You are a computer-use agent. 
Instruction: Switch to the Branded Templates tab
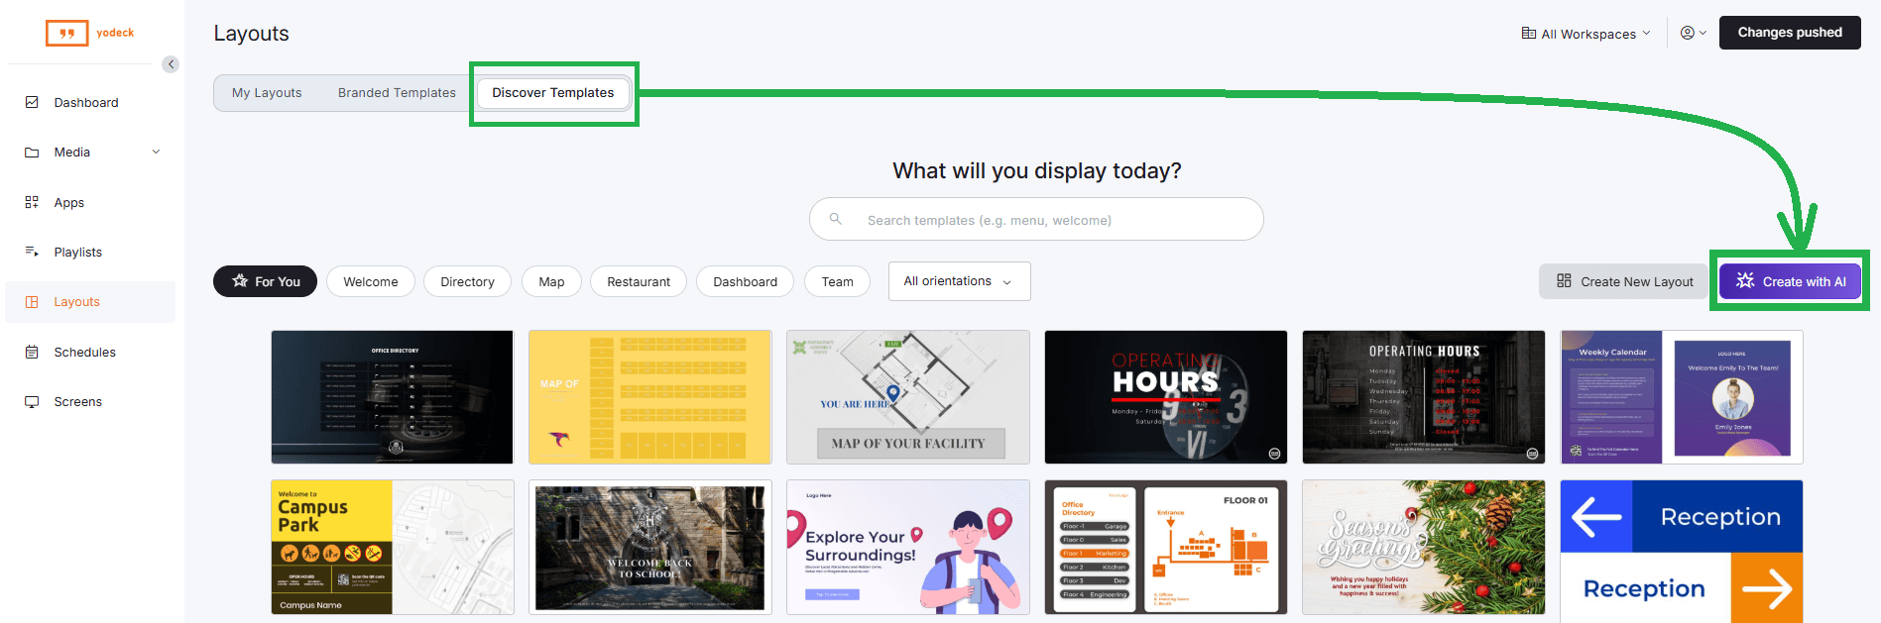point(397,93)
